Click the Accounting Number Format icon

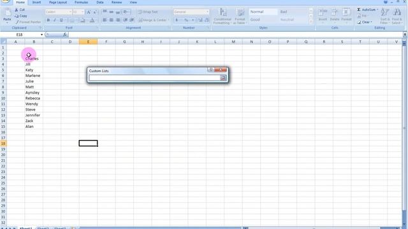(x=177, y=20)
